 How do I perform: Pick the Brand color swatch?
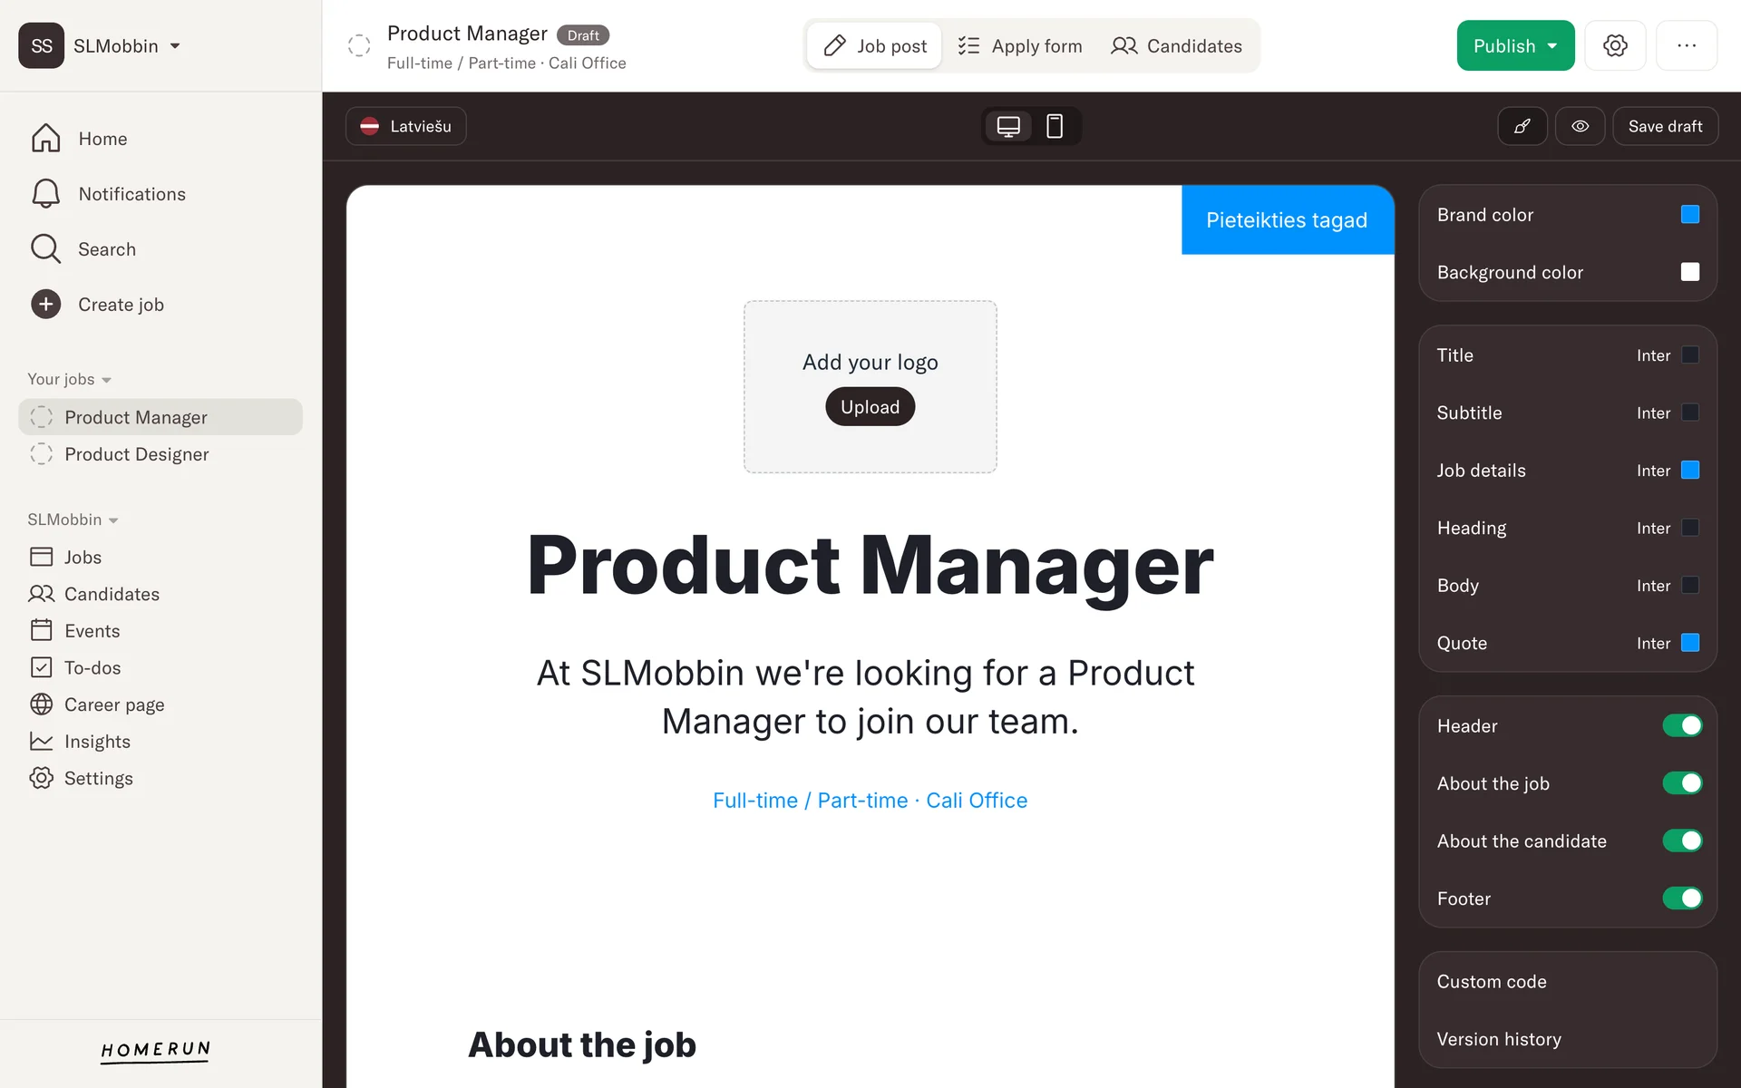[1689, 215]
